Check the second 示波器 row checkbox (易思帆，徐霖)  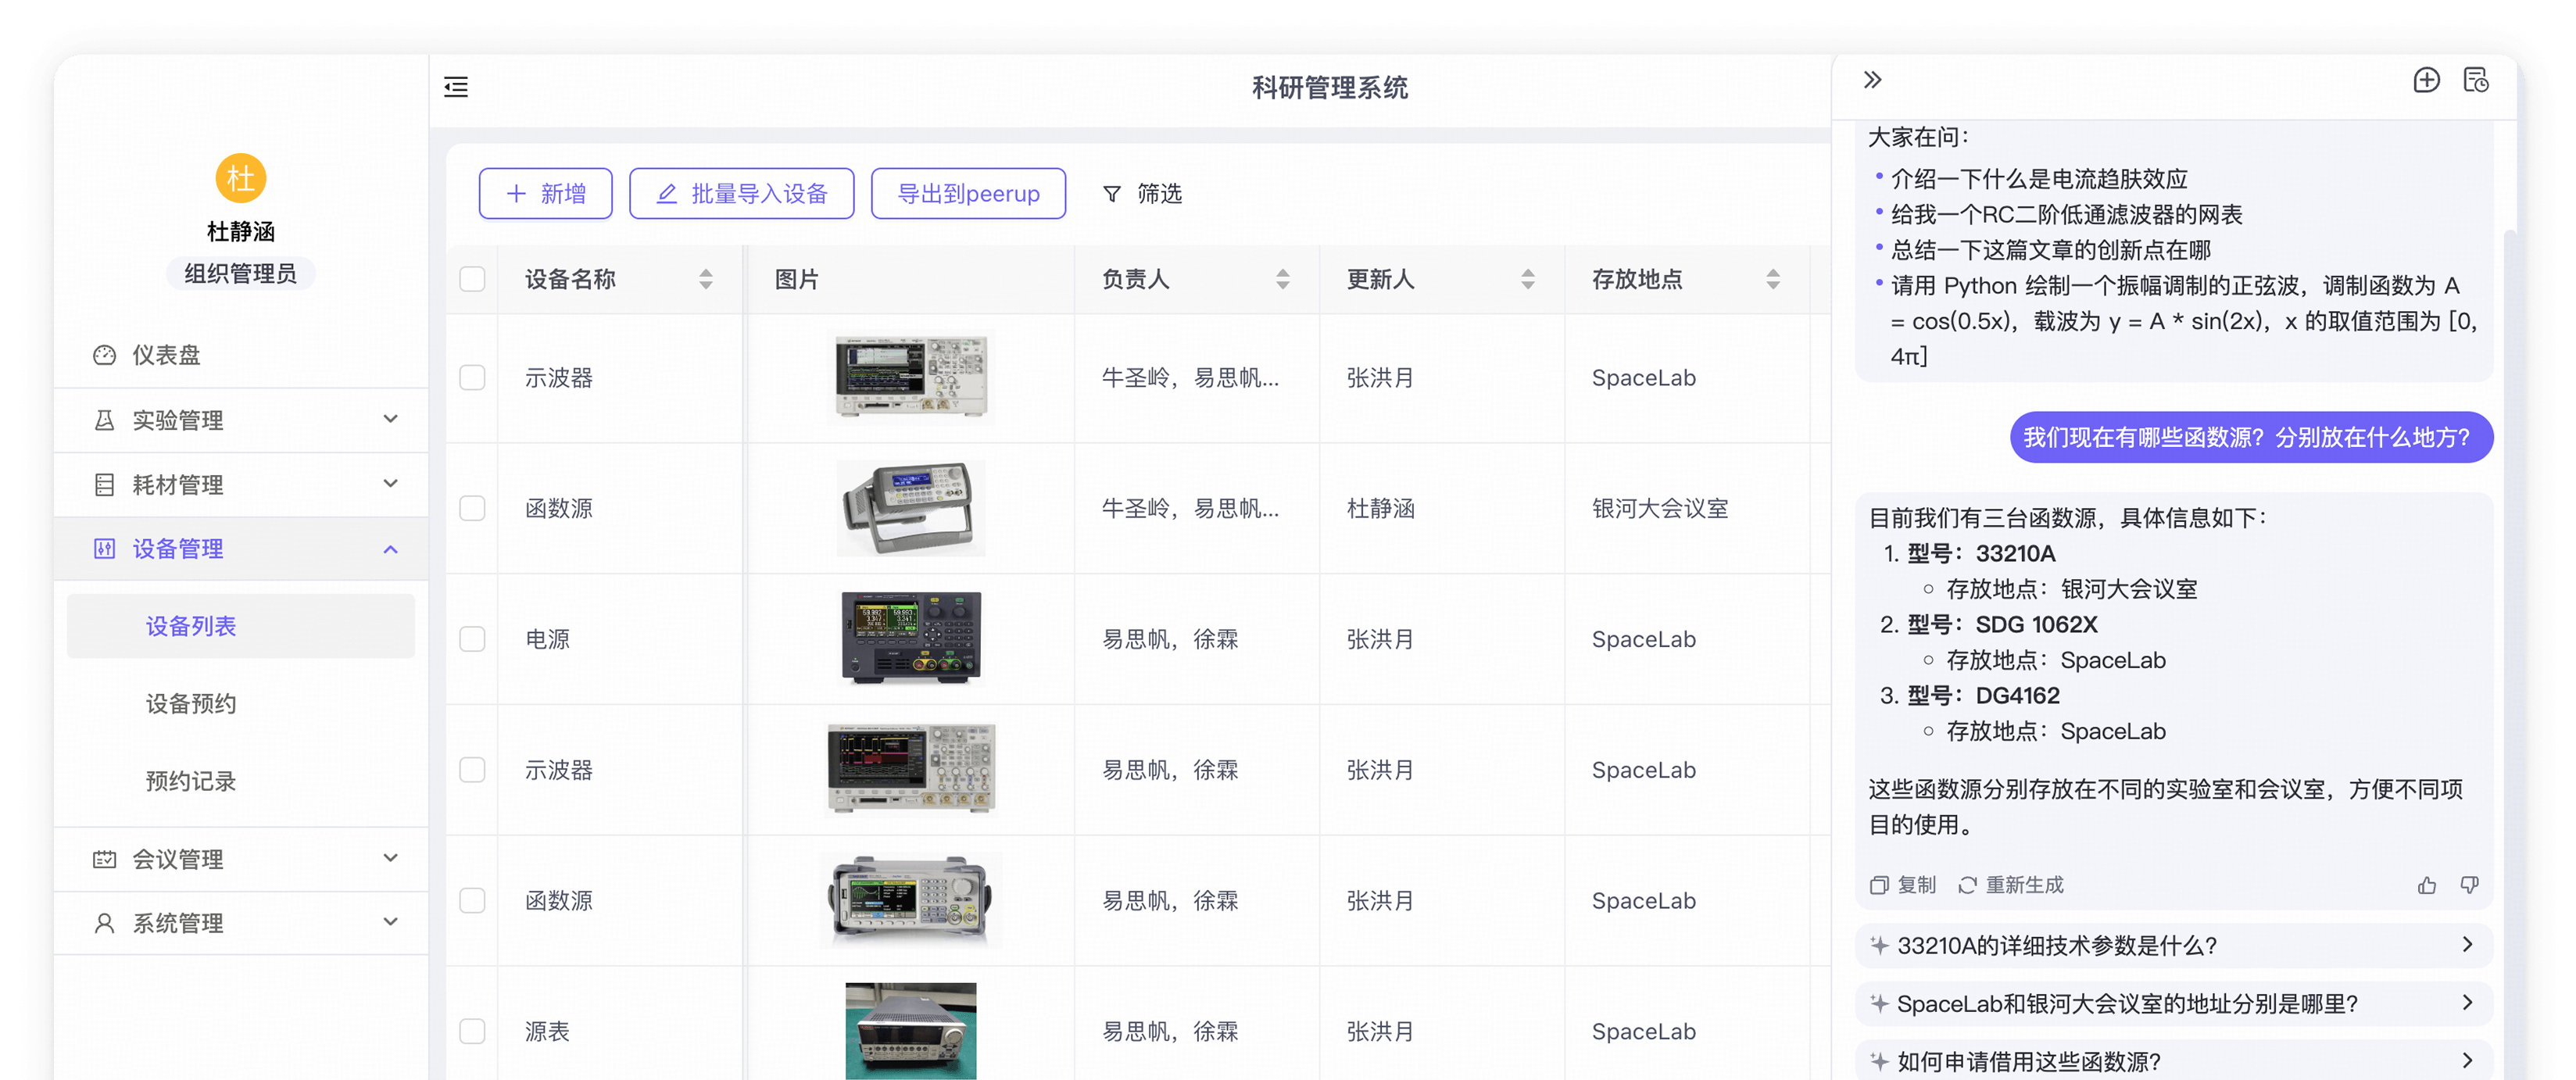(472, 770)
